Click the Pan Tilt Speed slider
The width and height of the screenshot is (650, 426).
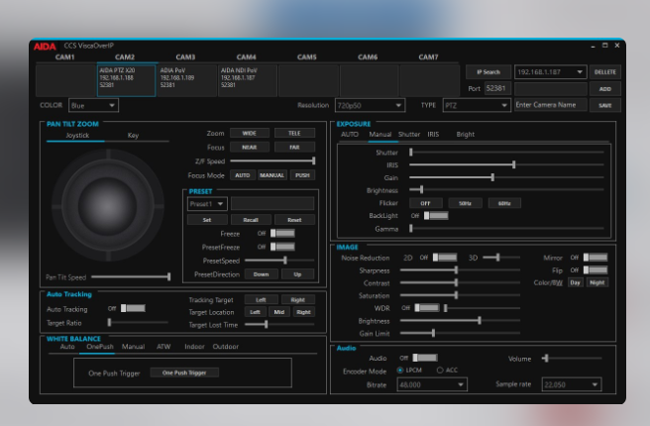click(x=131, y=276)
